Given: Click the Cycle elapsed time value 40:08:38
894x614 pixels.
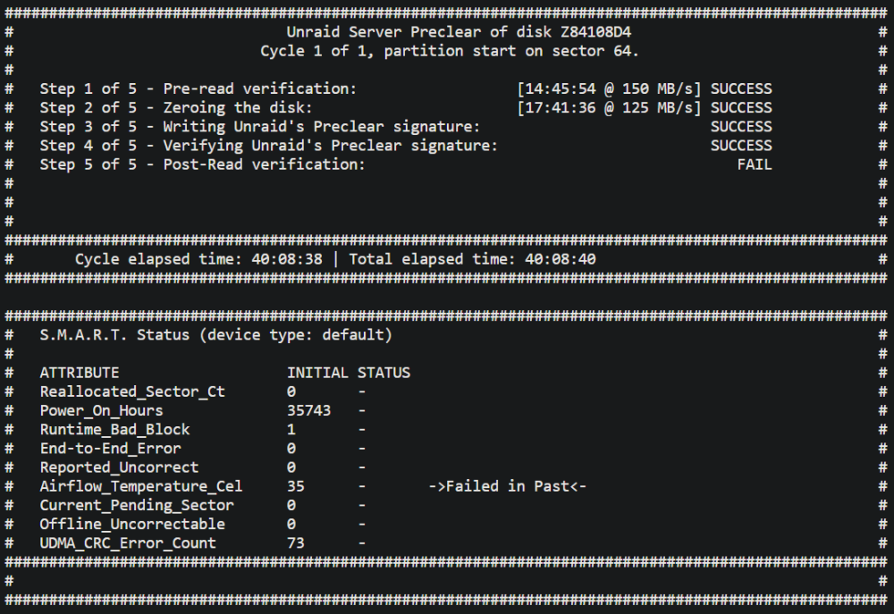Looking at the screenshot, I should click(287, 259).
